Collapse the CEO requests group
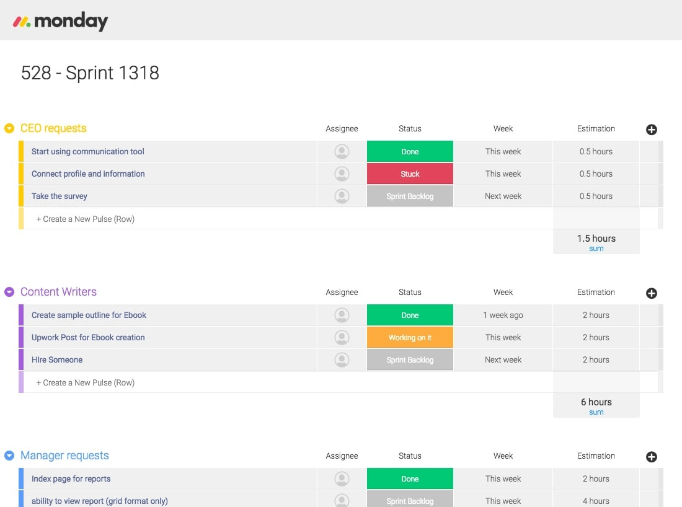This screenshot has height=507, width=682. click(9, 128)
